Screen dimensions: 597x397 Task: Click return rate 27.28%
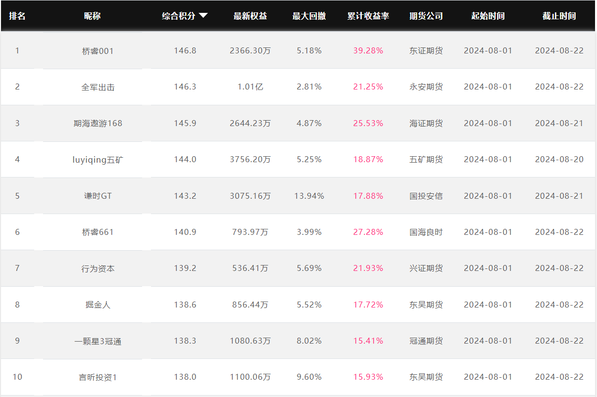tap(368, 232)
